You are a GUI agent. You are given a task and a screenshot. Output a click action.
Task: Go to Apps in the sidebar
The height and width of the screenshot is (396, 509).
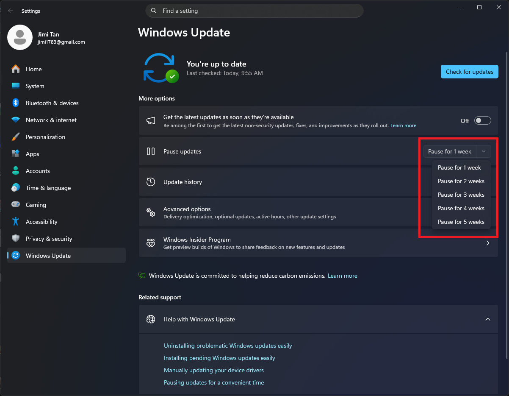(x=32, y=154)
